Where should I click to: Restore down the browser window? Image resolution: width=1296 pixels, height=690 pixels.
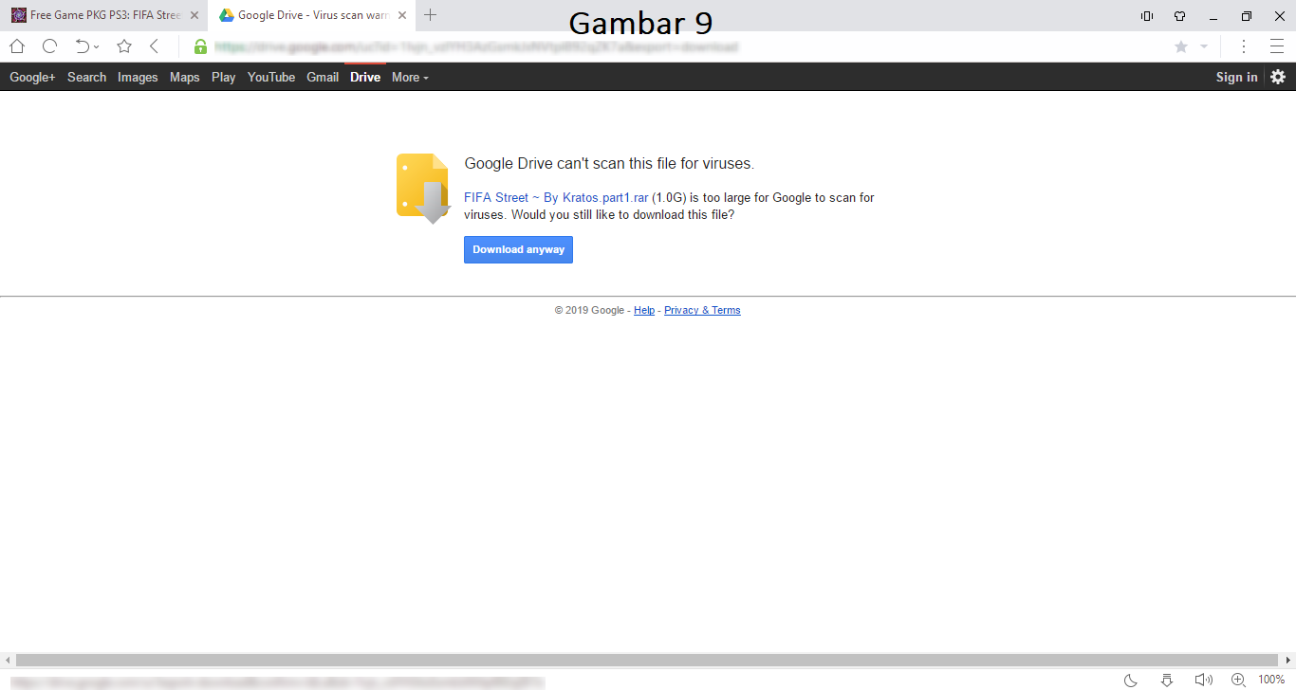[x=1247, y=16]
